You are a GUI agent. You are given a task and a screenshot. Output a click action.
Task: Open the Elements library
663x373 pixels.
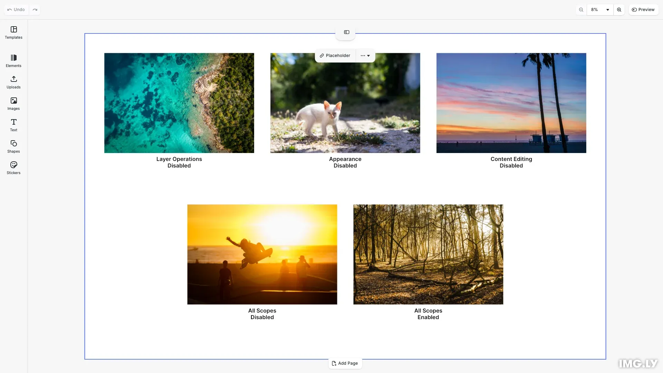point(13,61)
